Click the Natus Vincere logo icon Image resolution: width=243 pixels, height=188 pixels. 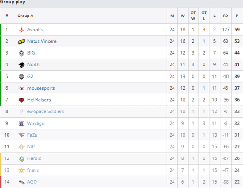(21, 42)
